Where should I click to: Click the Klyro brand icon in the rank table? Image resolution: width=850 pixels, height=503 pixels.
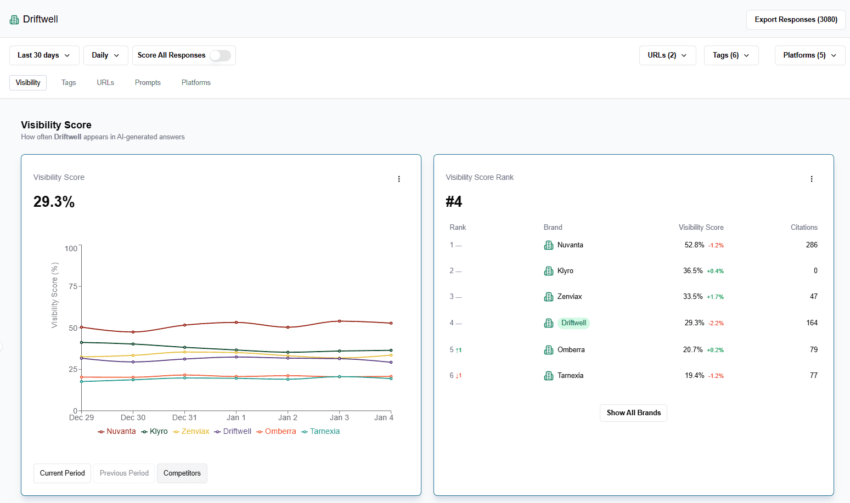(548, 270)
